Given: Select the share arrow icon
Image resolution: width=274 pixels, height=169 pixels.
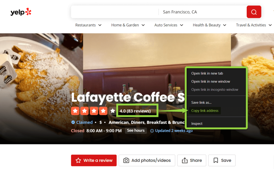Looking at the screenshot, I should coord(185,160).
